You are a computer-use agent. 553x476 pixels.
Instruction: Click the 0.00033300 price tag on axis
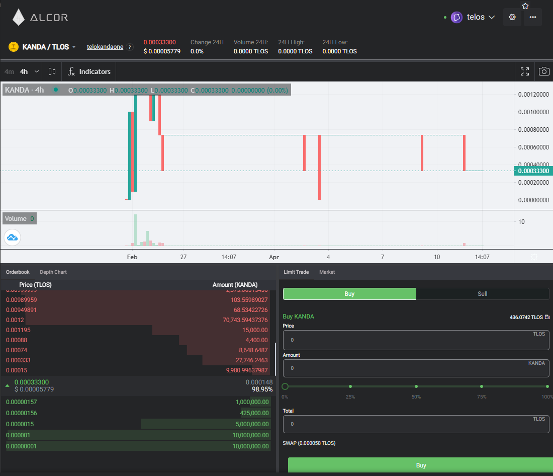(533, 171)
